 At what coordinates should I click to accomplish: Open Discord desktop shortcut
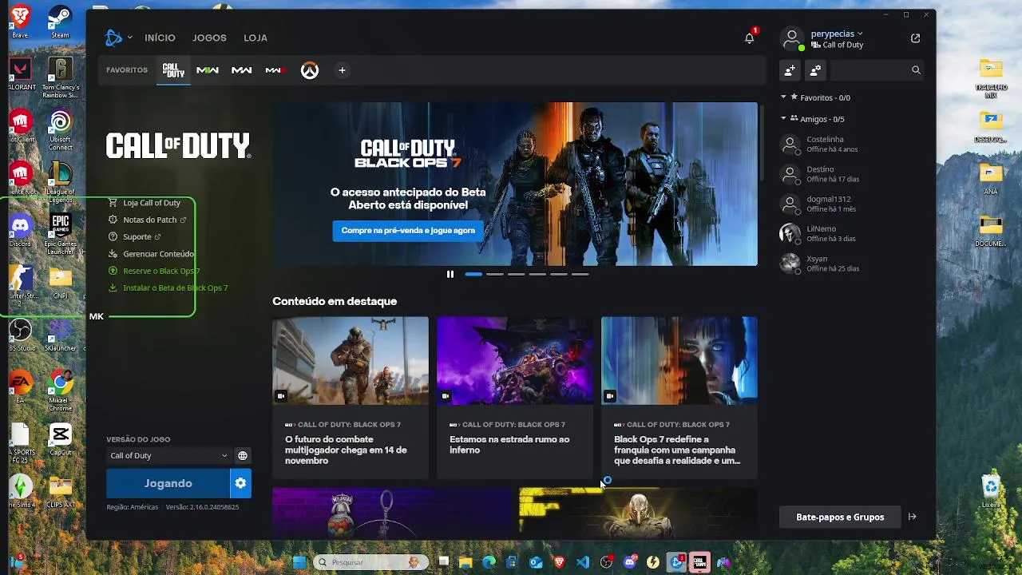[20, 230]
